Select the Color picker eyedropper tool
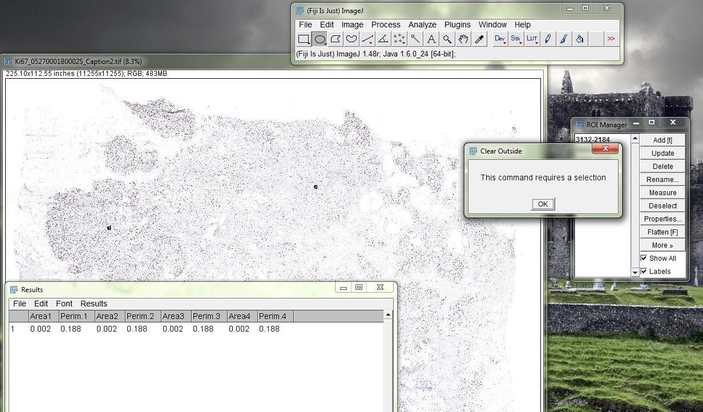This screenshot has width=703, height=412. (x=479, y=39)
